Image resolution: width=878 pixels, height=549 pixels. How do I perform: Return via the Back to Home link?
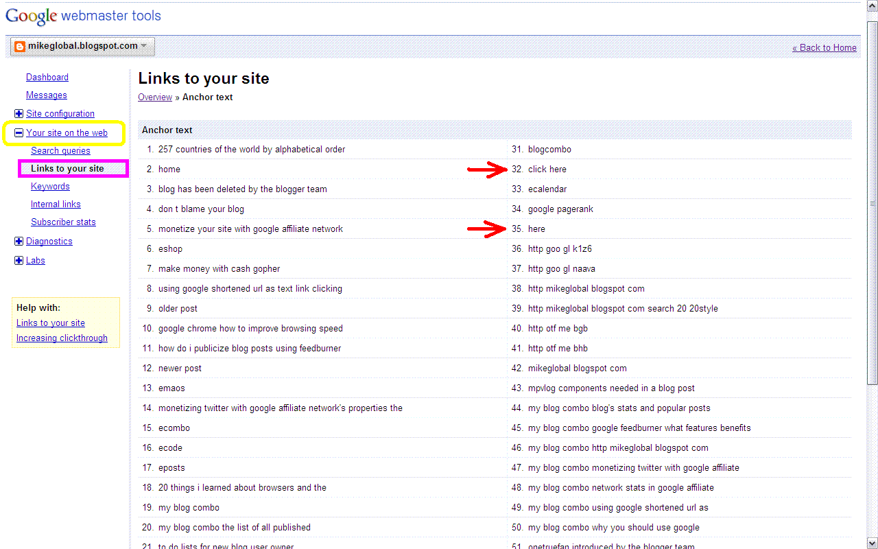824,48
